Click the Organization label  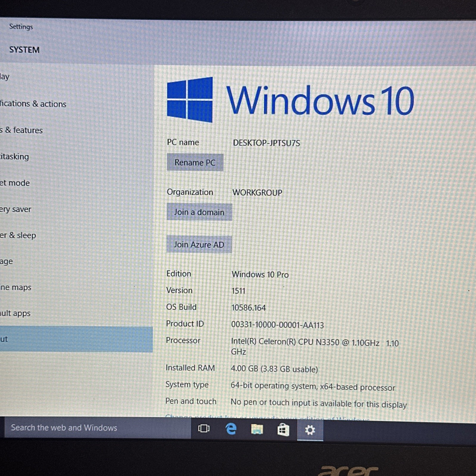(190, 192)
